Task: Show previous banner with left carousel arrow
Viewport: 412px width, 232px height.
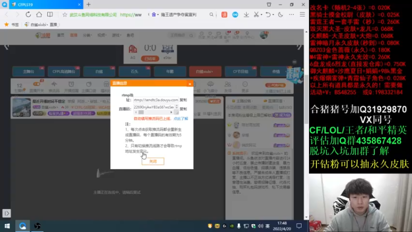Action: (x=7, y=47)
